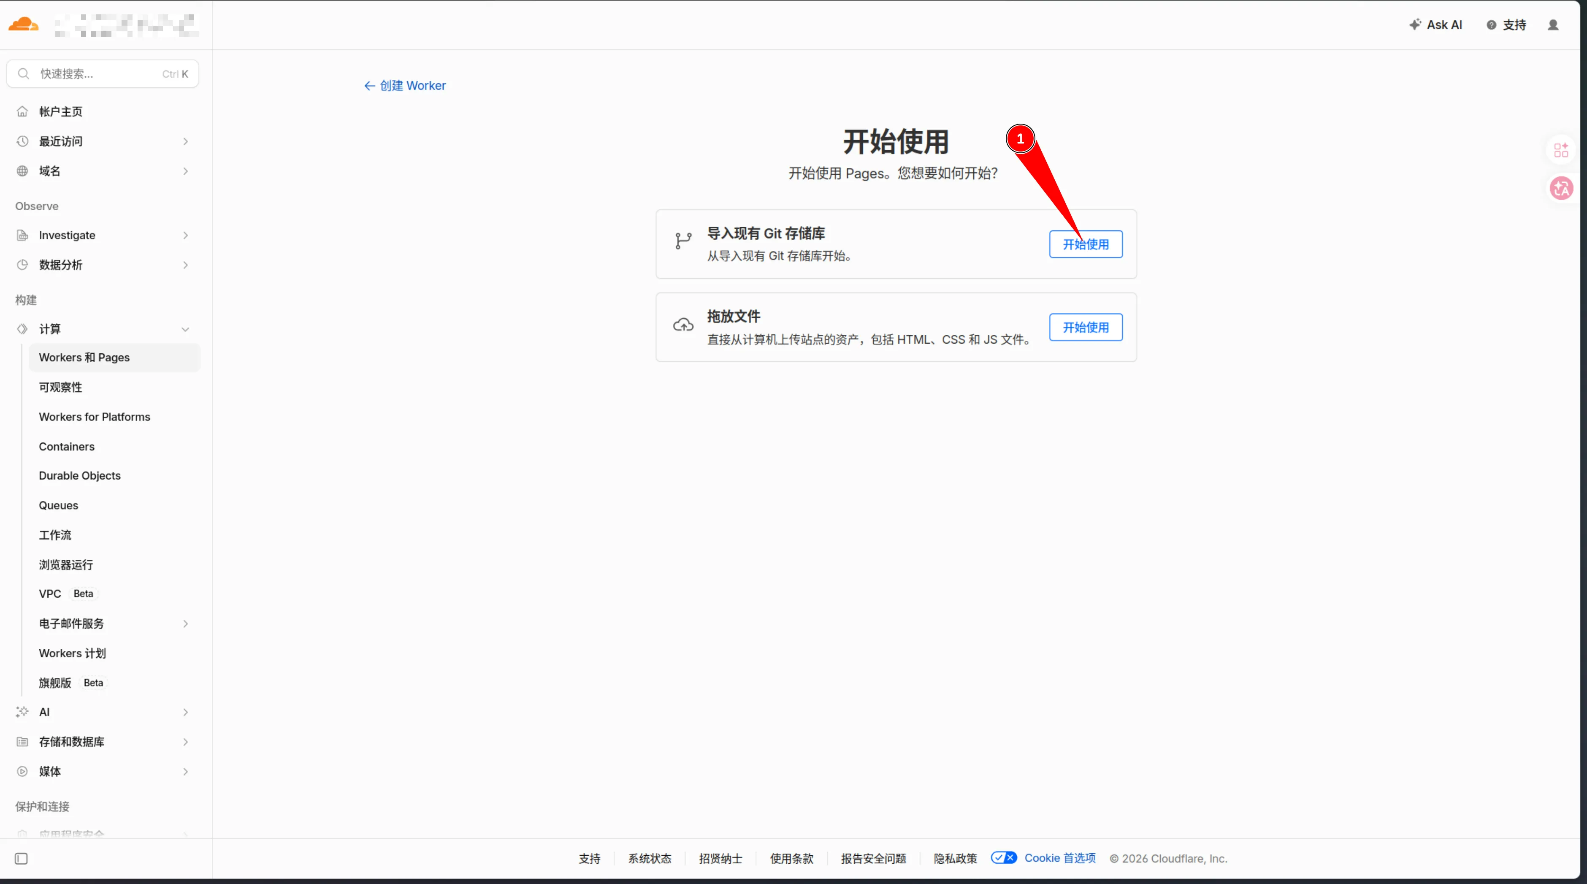Open 招贤纳士 footer link
This screenshot has width=1587, height=884.
point(720,858)
